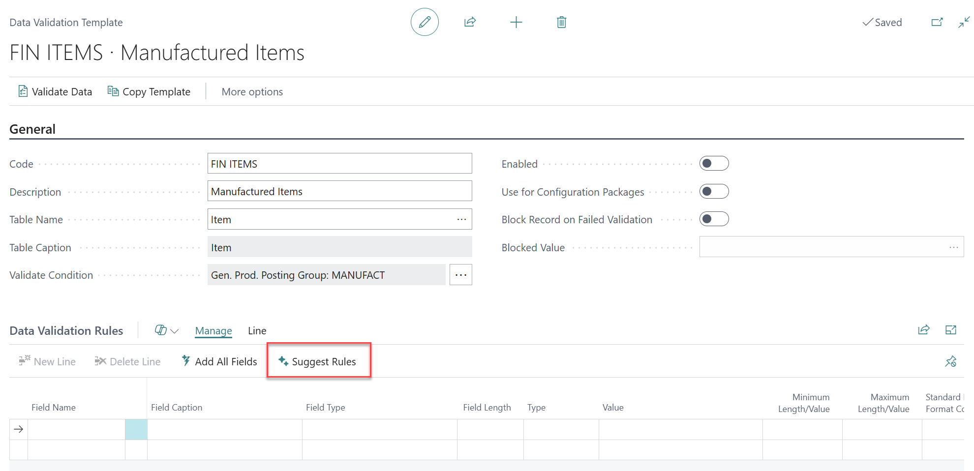974x471 pixels.
Task: Enable Block Record on Failed Validation
Action: 714,219
